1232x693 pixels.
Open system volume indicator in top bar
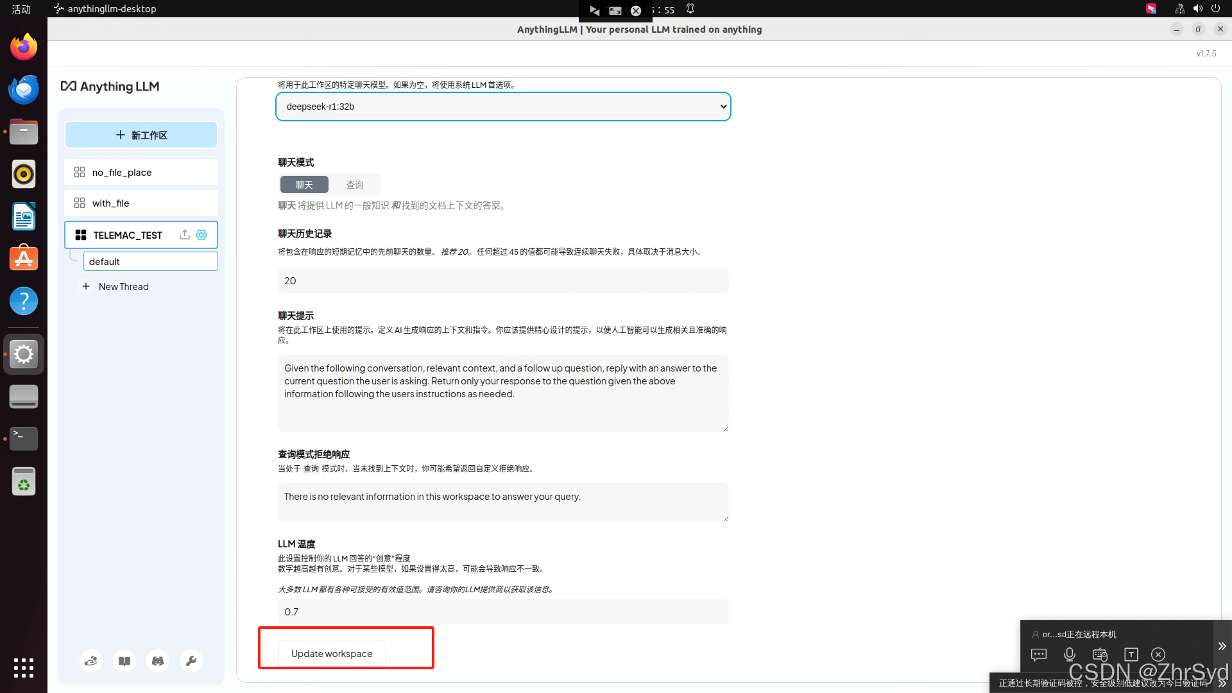[x=1197, y=9]
